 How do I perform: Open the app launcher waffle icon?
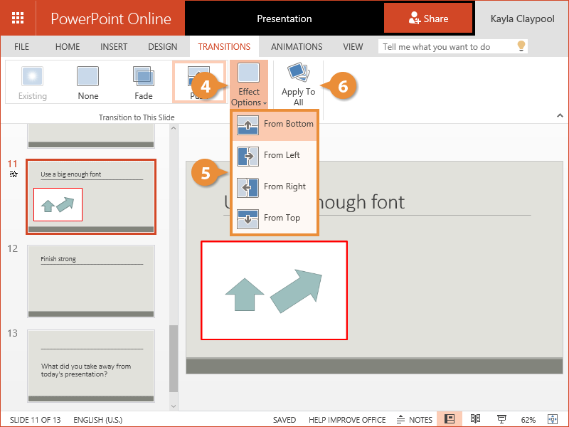pyautogui.click(x=19, y=19)
